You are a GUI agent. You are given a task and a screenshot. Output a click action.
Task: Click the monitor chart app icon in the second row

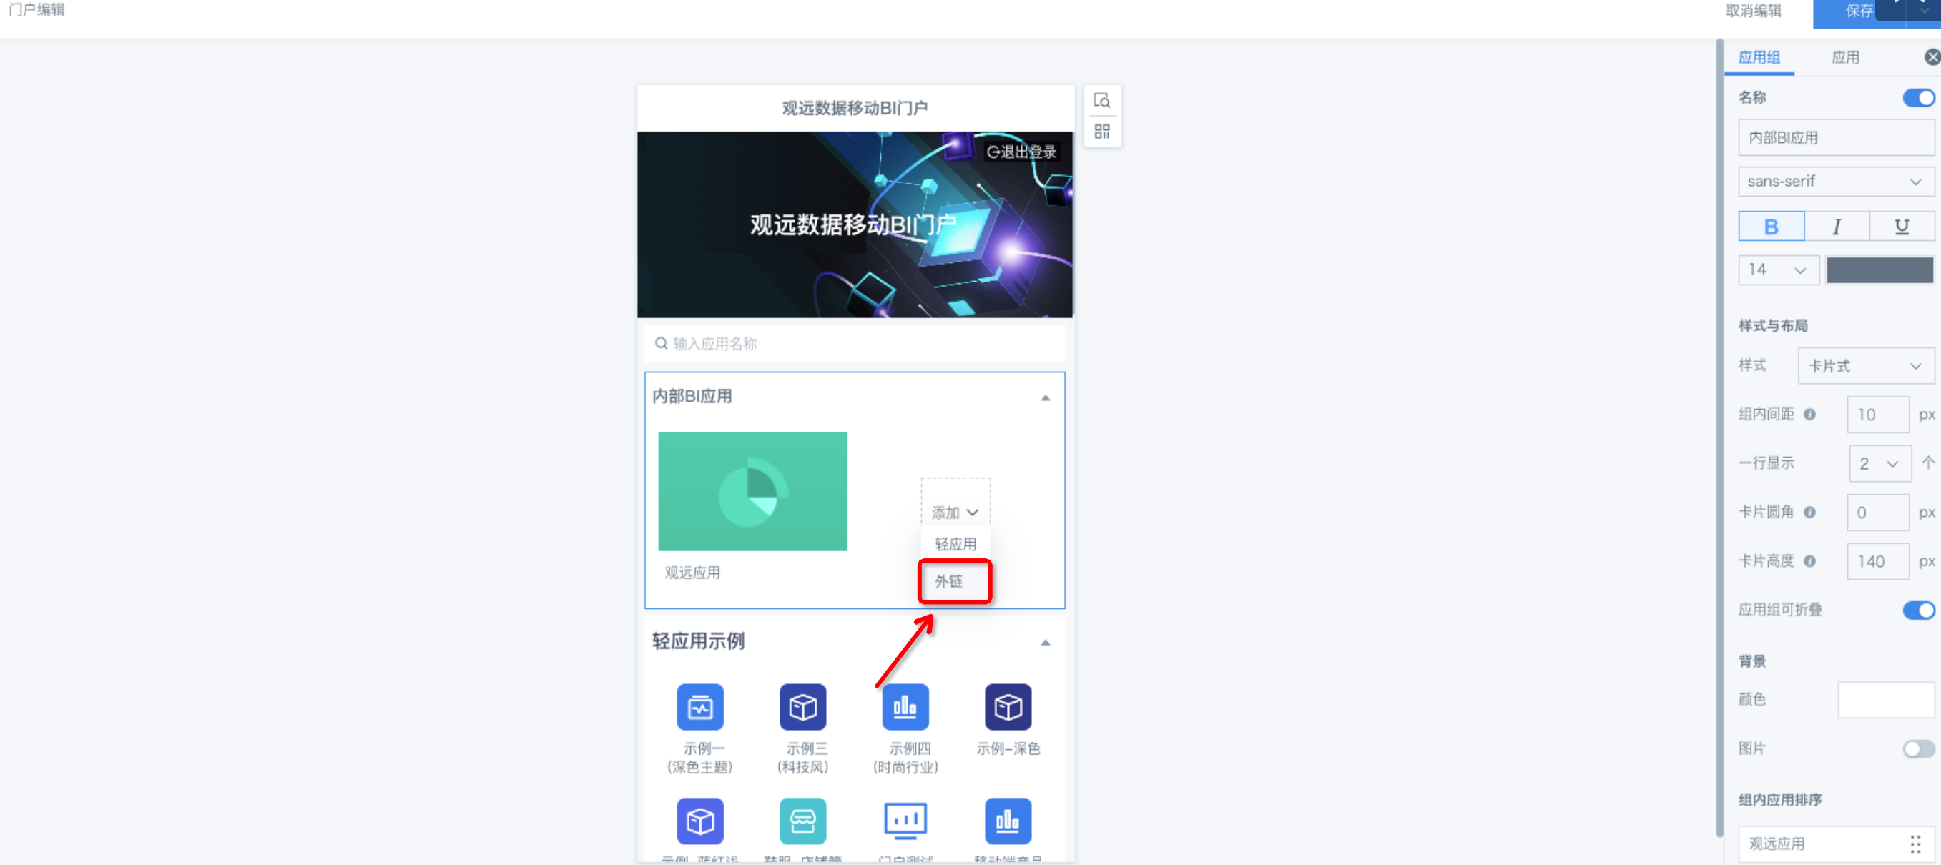pyautogui.click(x=905, y=821)
